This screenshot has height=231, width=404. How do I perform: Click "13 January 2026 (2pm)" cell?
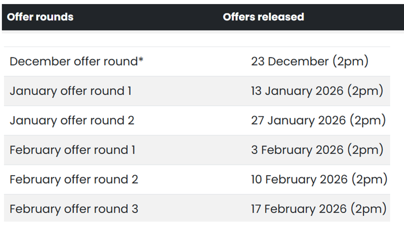coord(317,91)
